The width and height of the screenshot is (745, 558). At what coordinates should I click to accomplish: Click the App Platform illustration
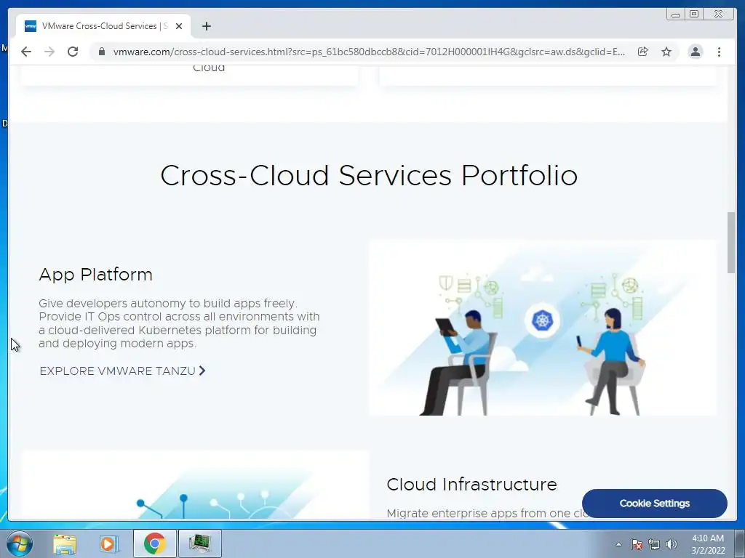click(543, 328)
